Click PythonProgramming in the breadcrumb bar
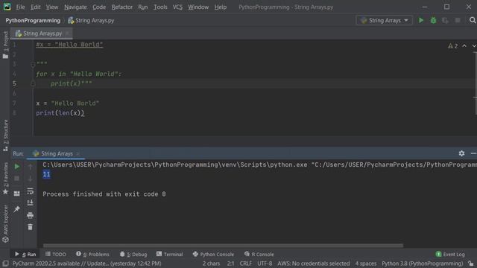 (x=33, y=20)
